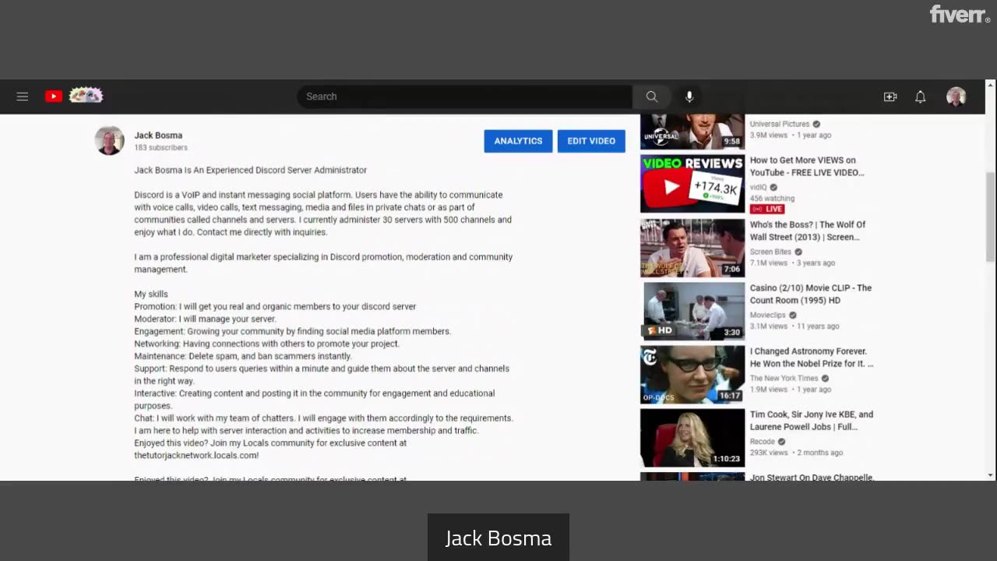
Task: Open the Create video camera icon
Action: point(890,97)
